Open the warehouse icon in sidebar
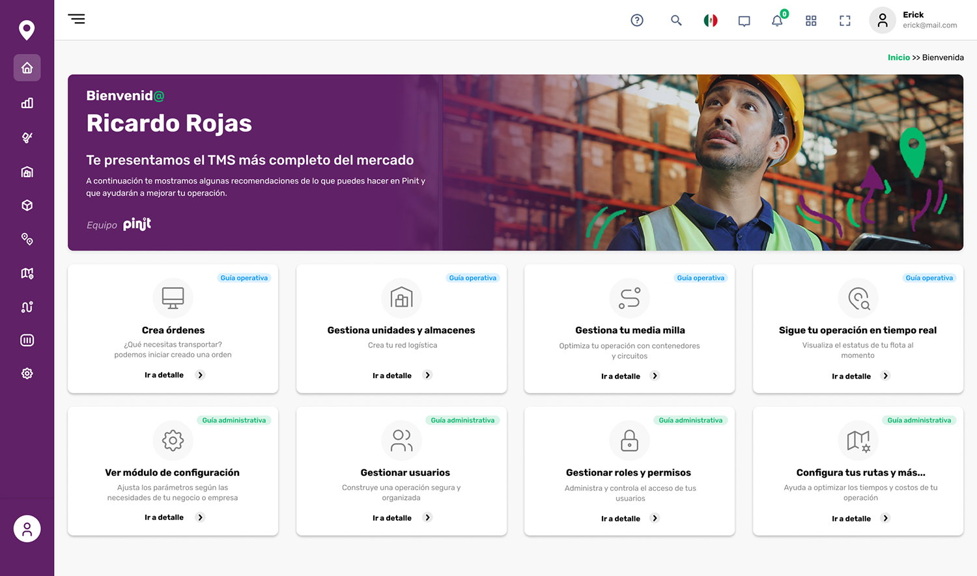Image resolution: width=977 pixels, height=576 pixels. tap(27, 172)
